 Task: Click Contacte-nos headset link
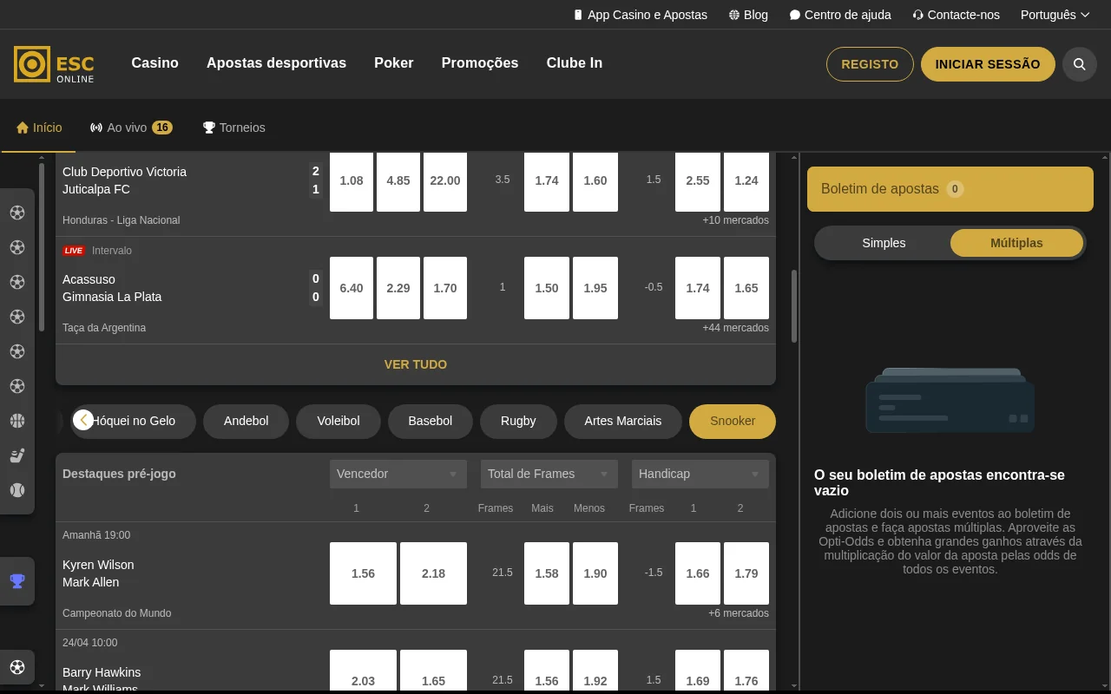[956, 15]
